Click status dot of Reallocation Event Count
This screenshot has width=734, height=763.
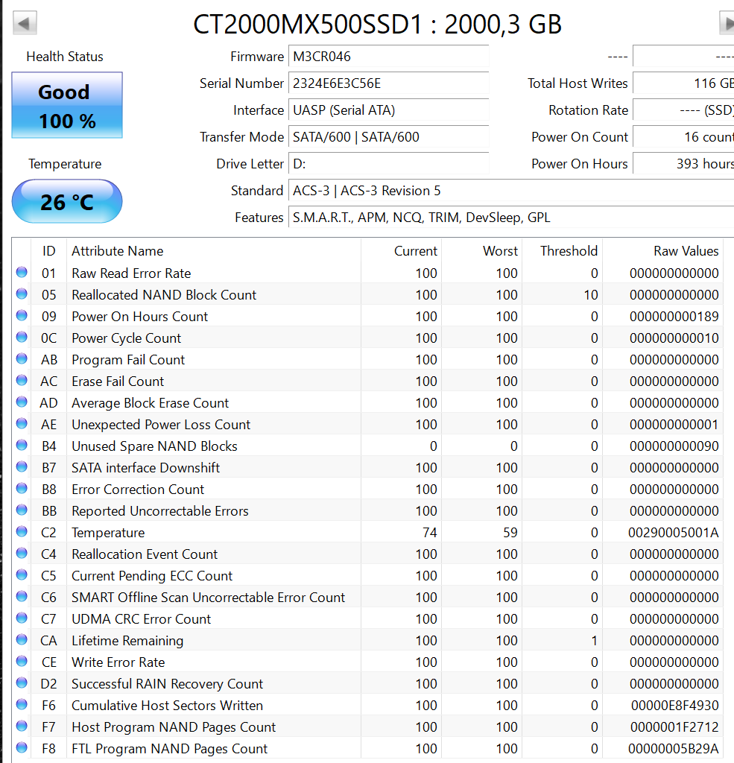coord(22,553)
